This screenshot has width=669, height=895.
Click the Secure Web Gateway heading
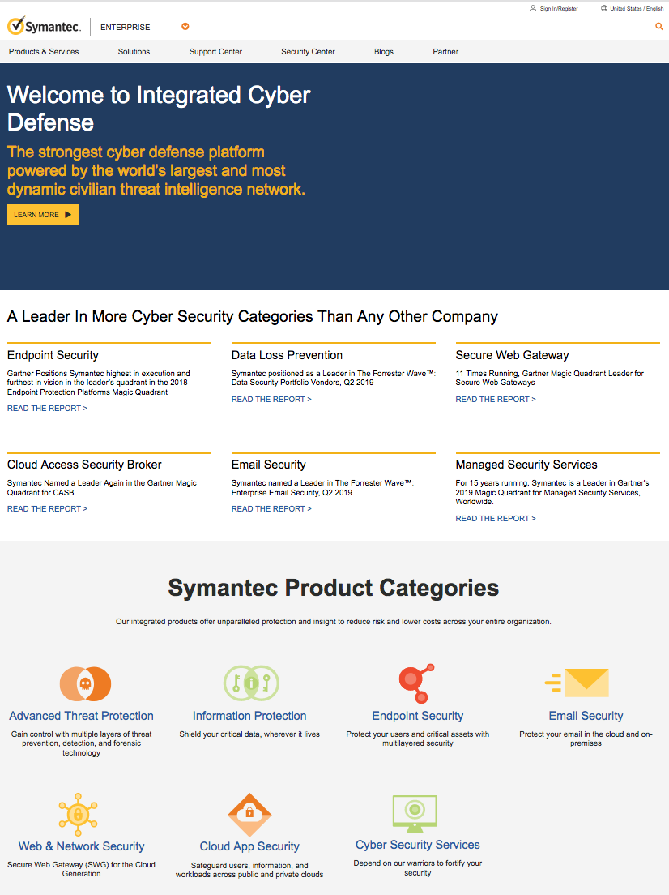coord(512,355)
